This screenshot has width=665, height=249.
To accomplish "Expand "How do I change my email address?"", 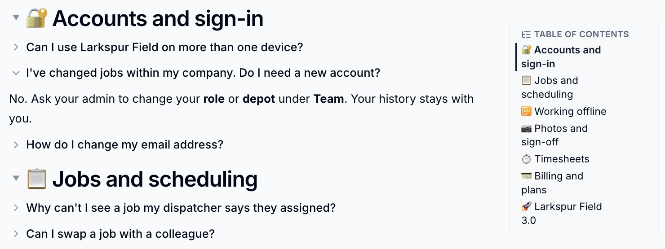I will 16,144.
